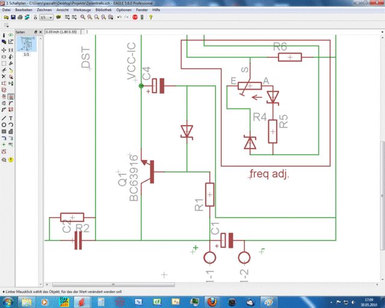Open Help with the question mark icon
Screen dimensions: 385x308
pos(151,17)
